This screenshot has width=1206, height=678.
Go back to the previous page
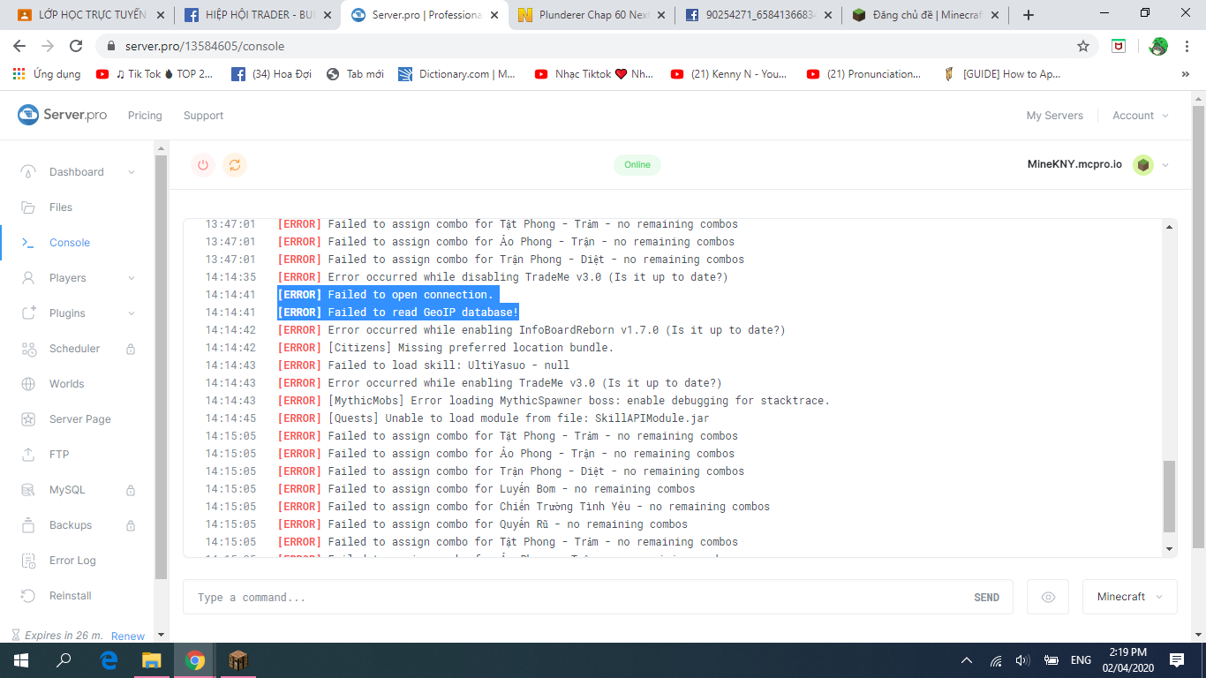[19, 46]
